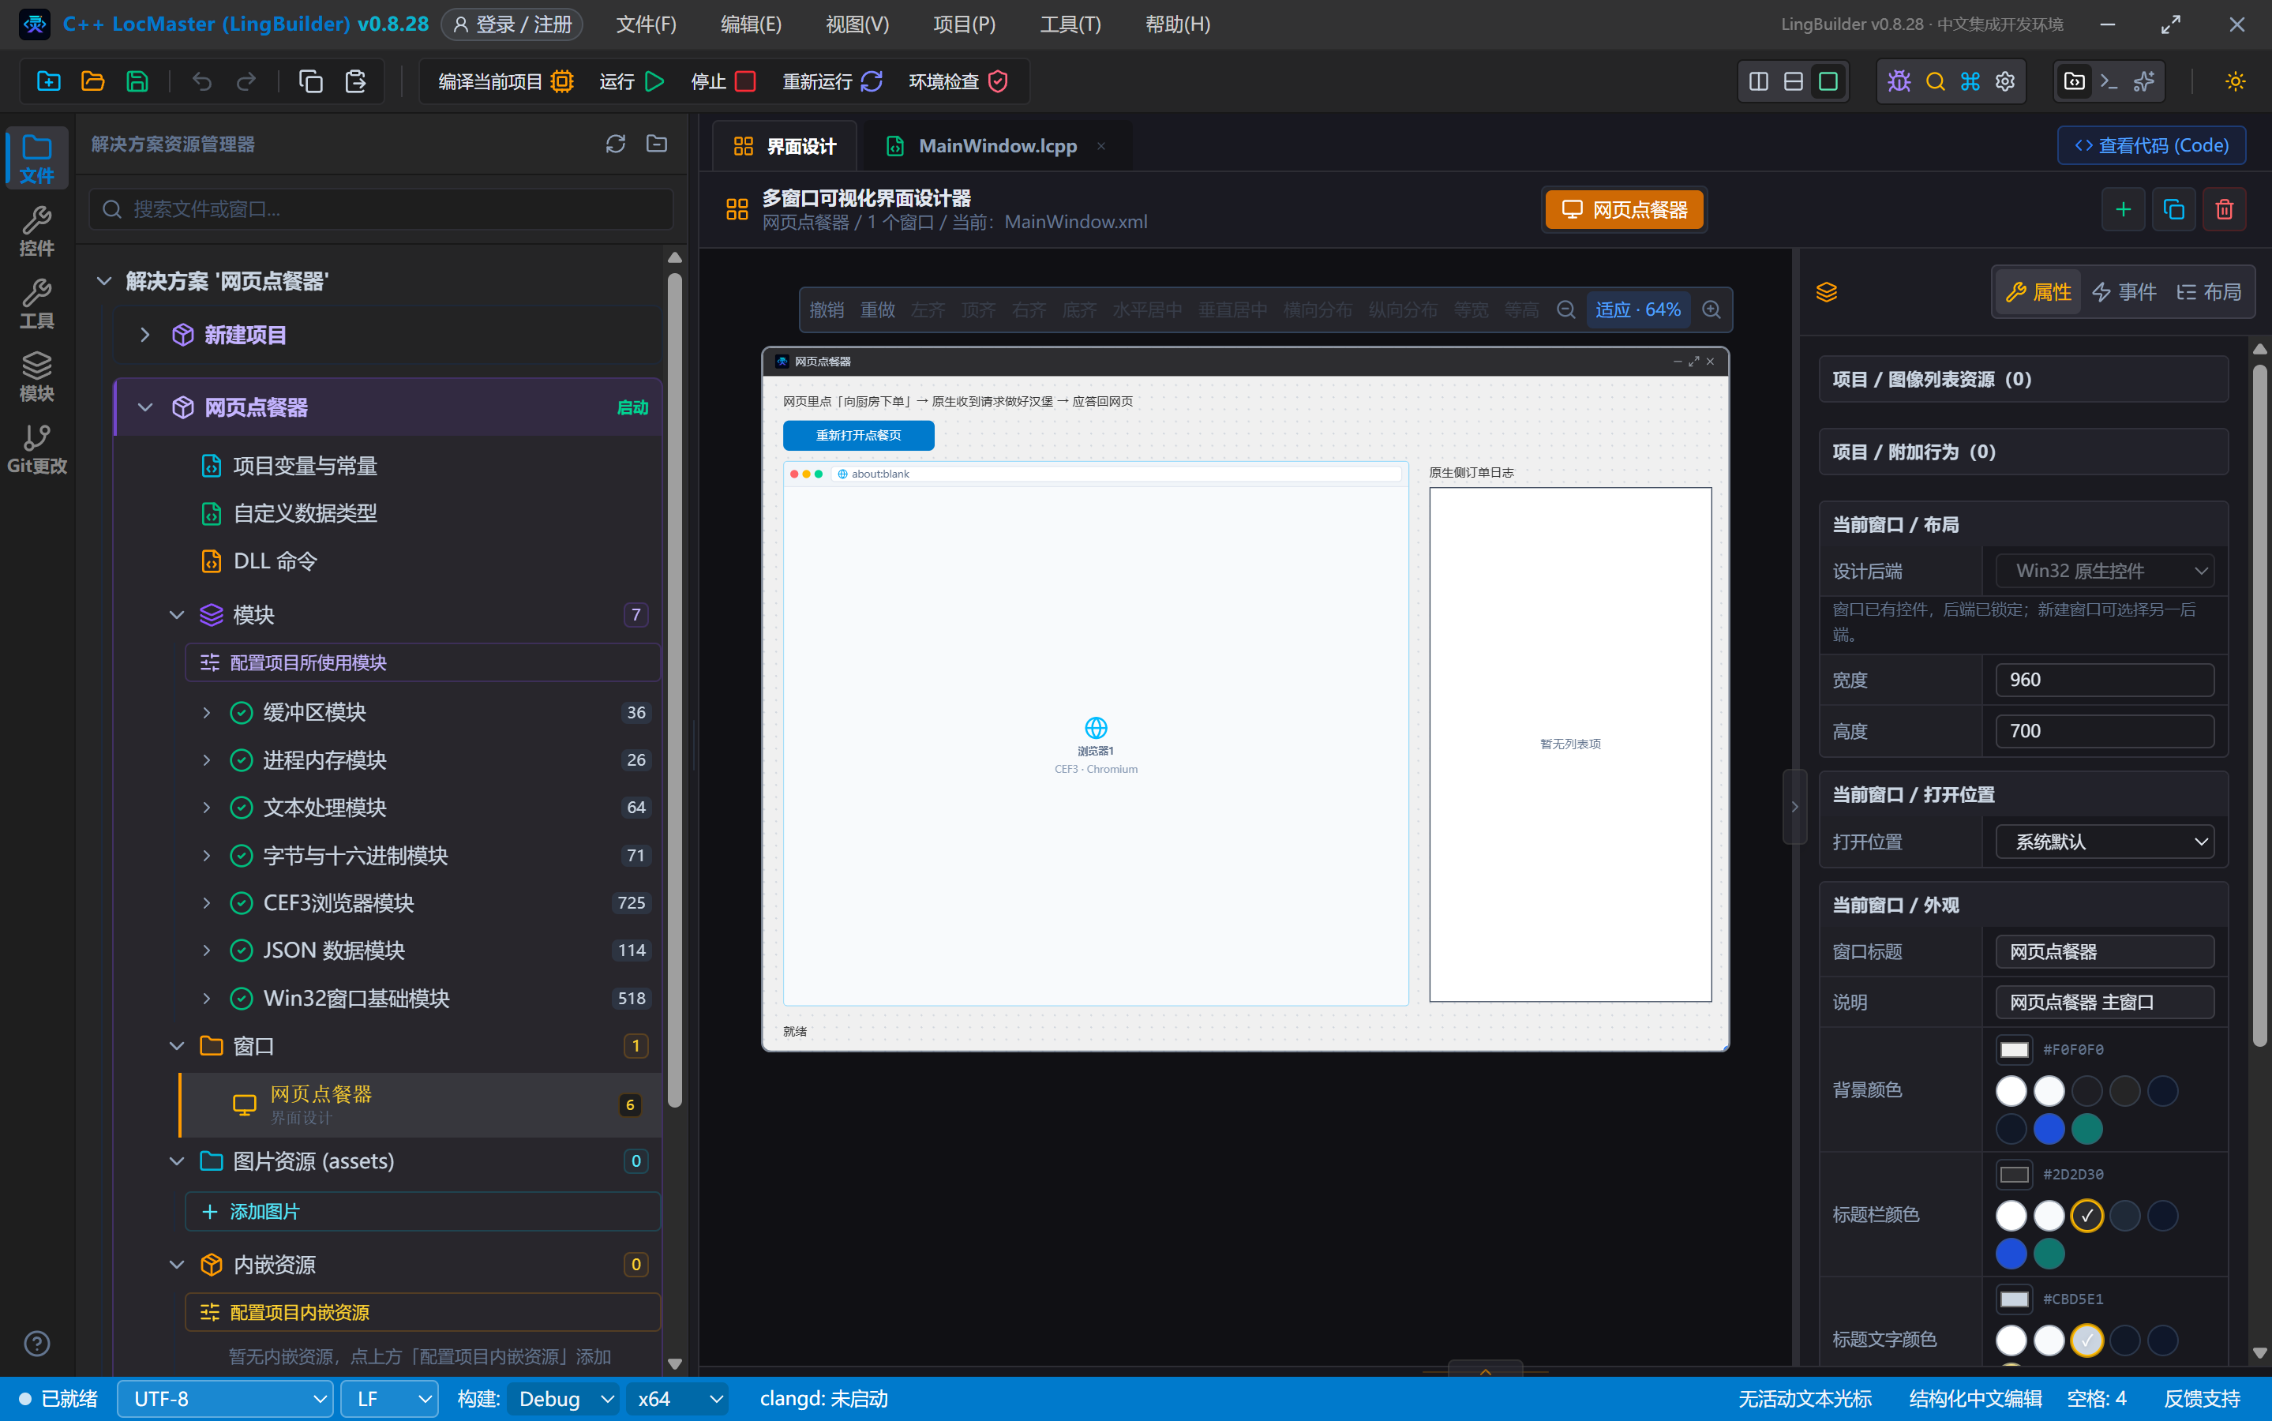Viewport: 2272px width, 1421px height.
Task: Click 添加图片 button
Action: [x=422, y=1212]
